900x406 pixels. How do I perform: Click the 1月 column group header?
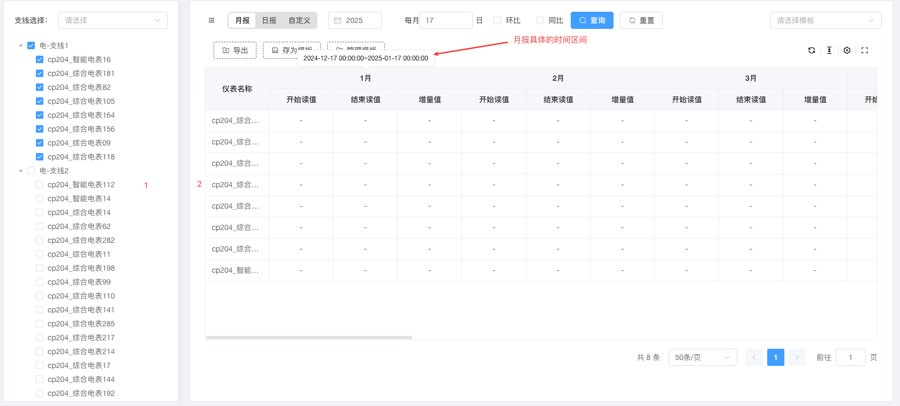point(365,78)
